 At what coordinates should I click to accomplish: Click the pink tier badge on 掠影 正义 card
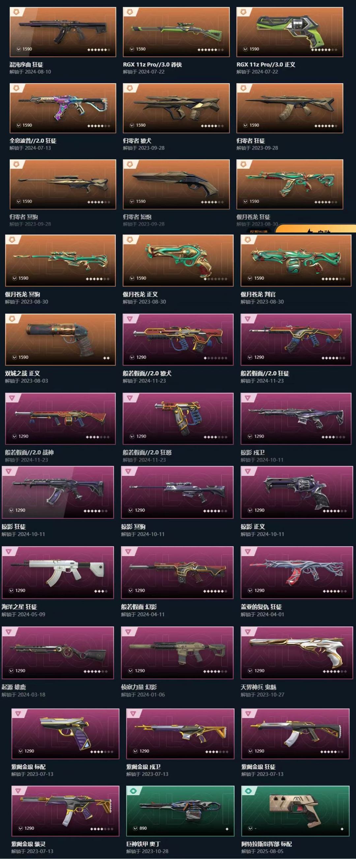pyautogui.click(x=248, y=471)
